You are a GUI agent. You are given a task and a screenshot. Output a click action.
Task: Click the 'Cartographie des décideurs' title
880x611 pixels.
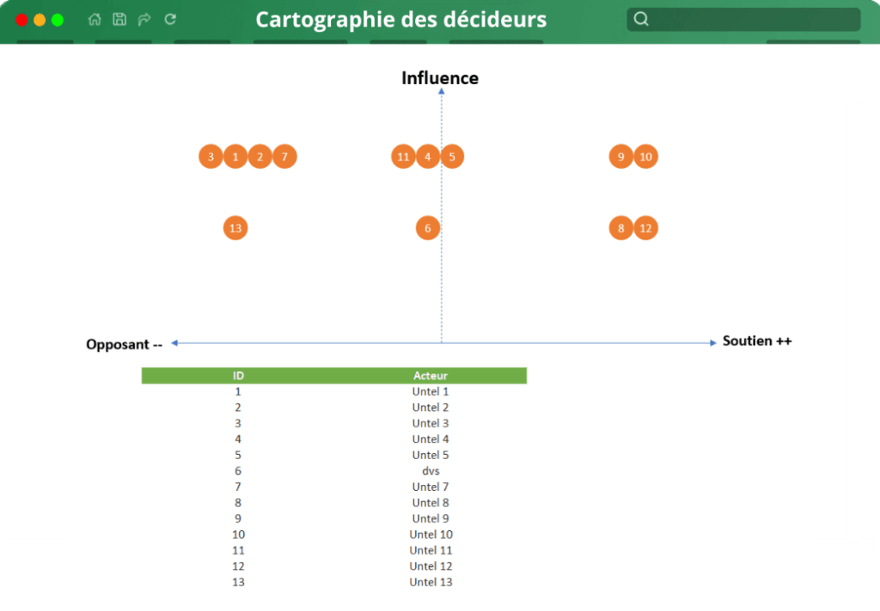pos(400,20)
